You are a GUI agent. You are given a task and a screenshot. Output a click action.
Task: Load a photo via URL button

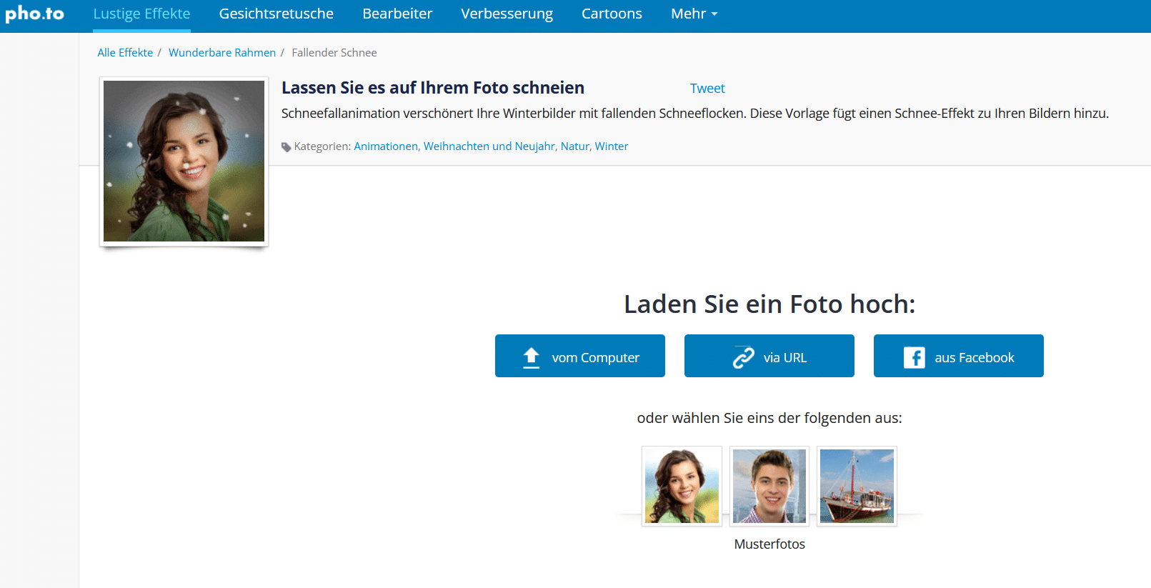(x=769, y=356)
